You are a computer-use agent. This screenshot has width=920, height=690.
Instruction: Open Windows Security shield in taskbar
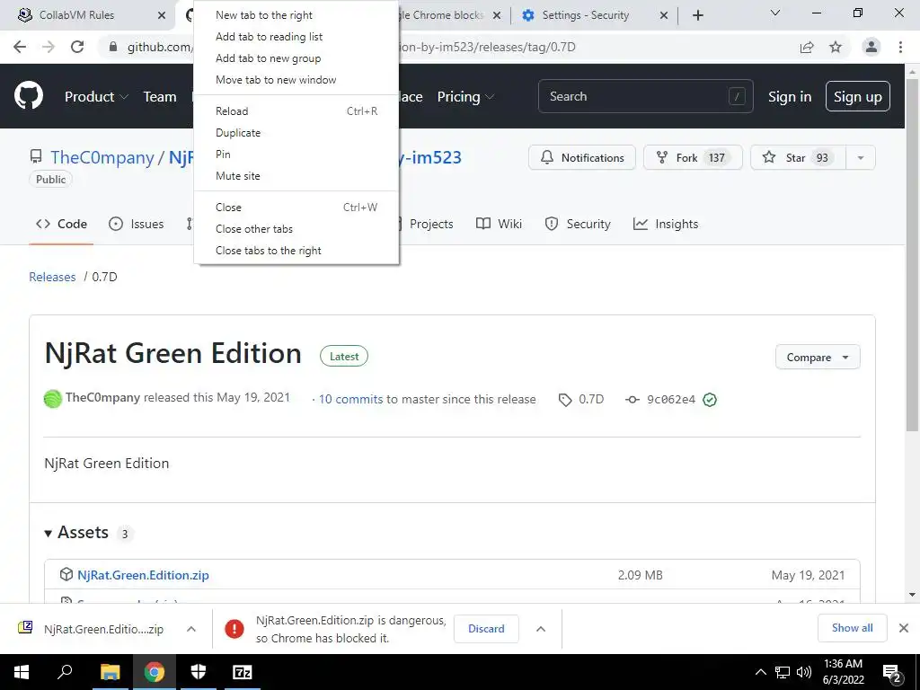tap(199, 672)
